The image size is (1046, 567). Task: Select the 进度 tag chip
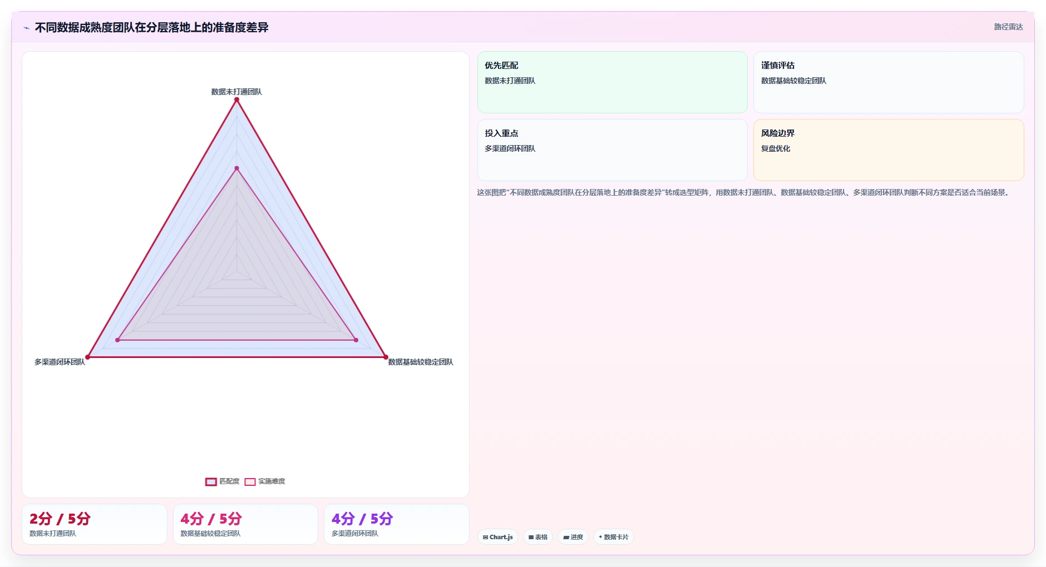tap(573, 537)
